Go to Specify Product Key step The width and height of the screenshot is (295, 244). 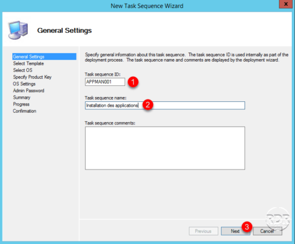point(32,77)
